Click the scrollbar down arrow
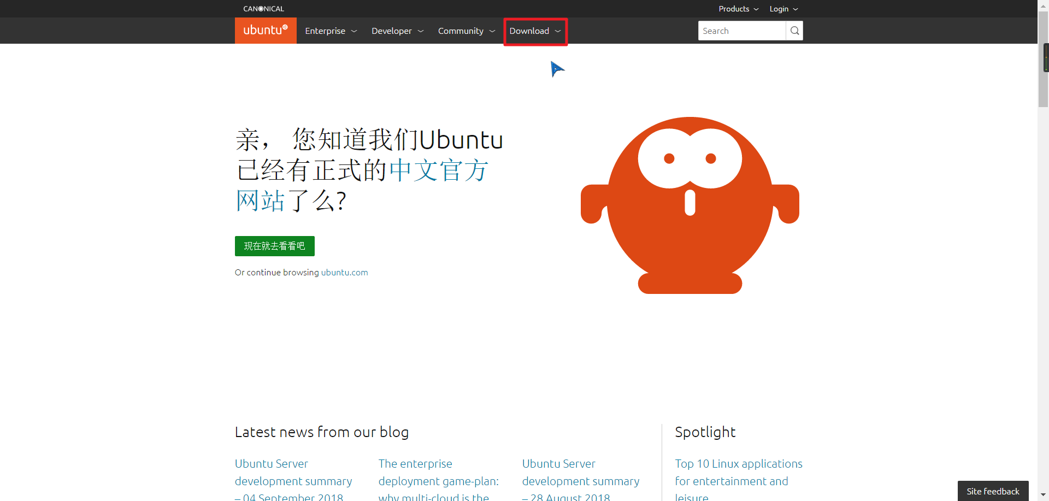1049x501 pixels. tap(1043, 496)
